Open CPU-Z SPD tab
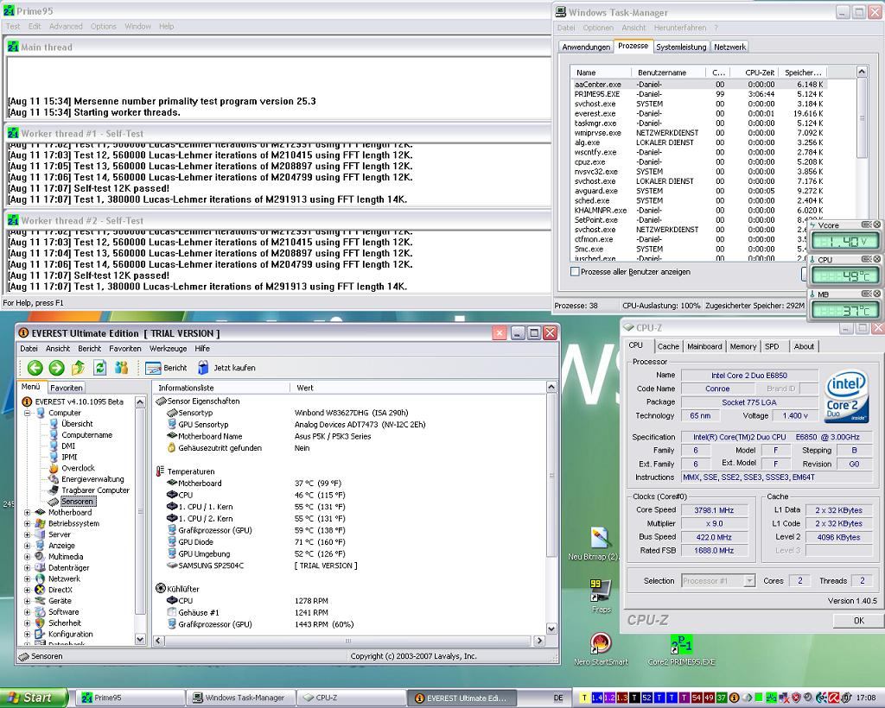 (772, 346)
